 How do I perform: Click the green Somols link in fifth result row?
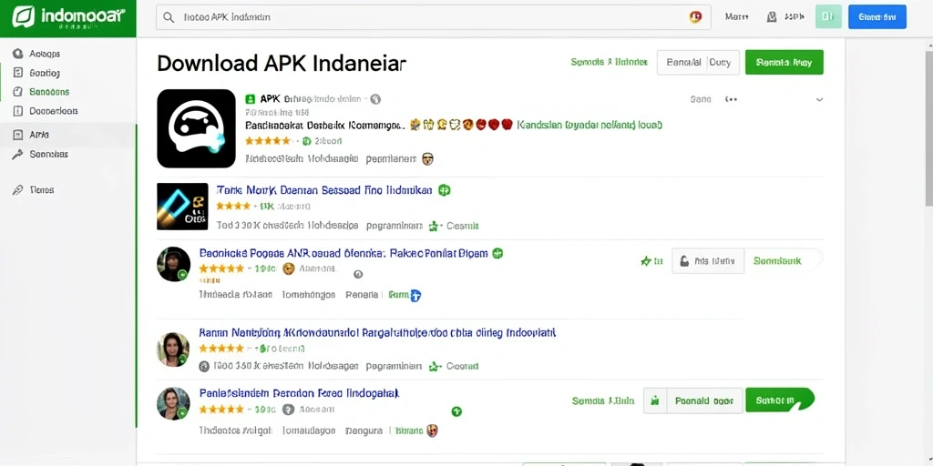pos(603,400)
